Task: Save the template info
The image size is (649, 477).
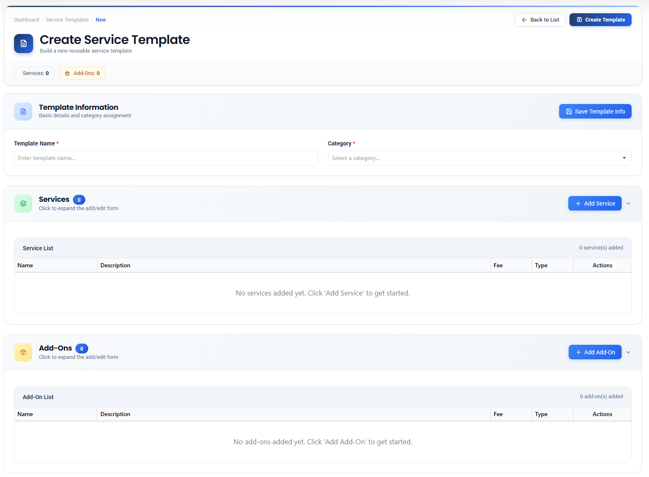Action: [x=595, y=111]
